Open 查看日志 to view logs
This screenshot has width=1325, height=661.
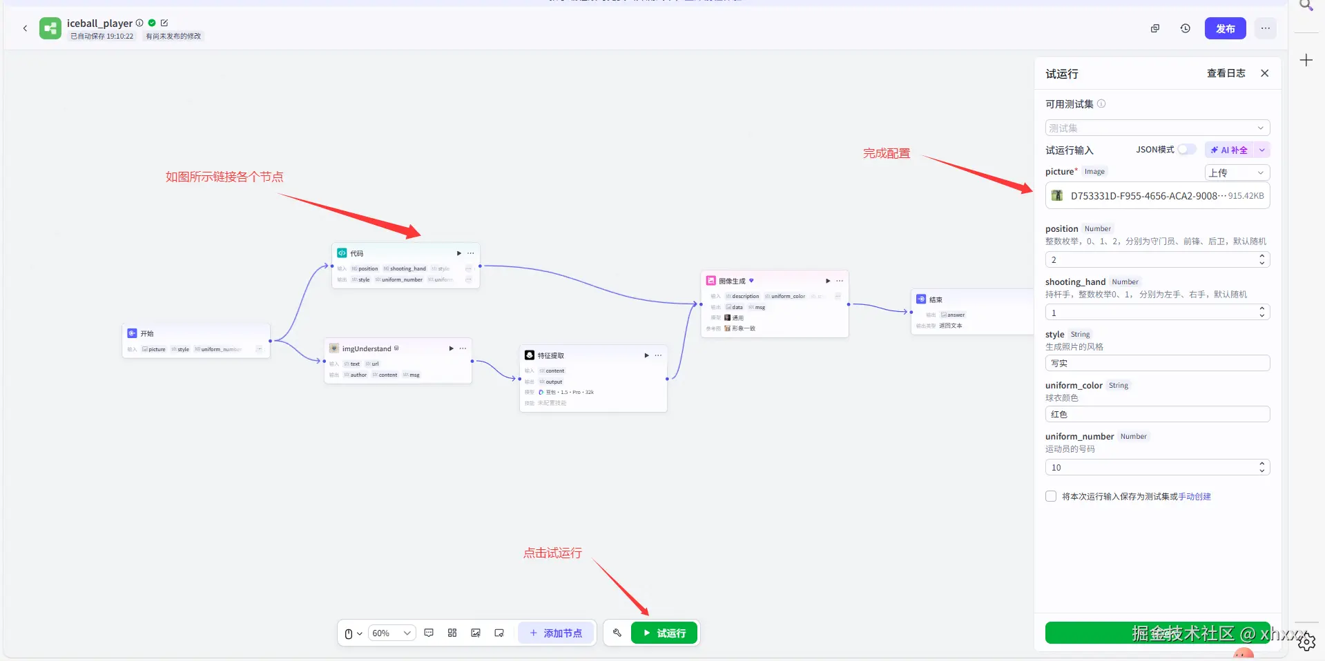pos(1226,73)
